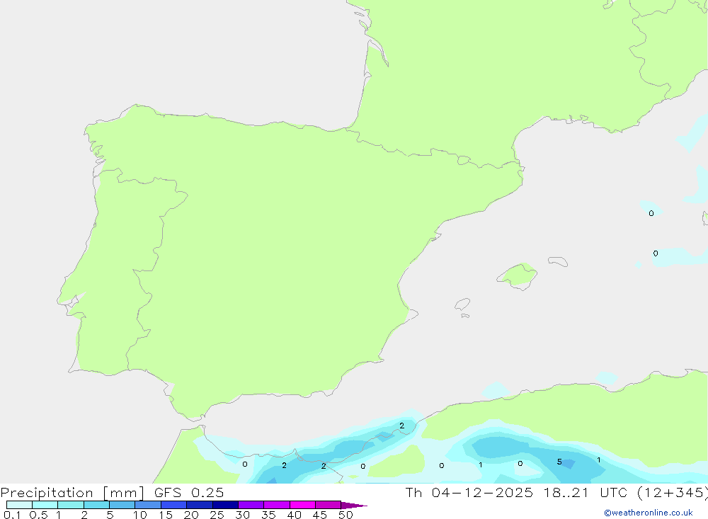The width and height of the screenshot is (708, 519).
Task: Click the 5–10 mm light blue legend swatch
Action: [122, 505]
